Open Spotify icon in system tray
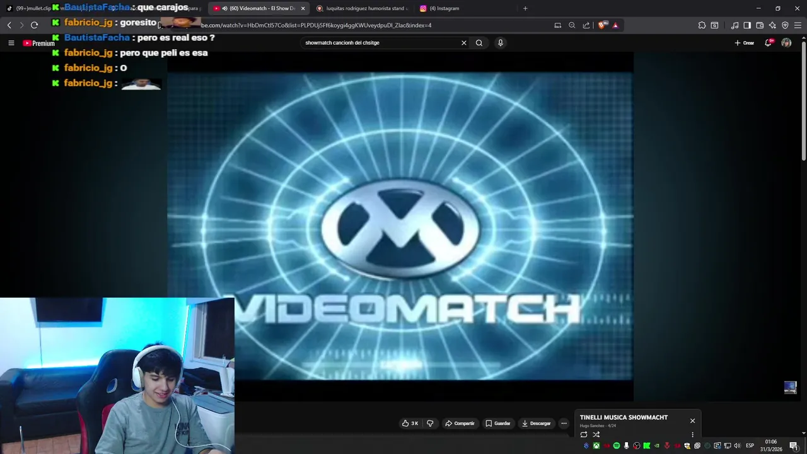807x454 pixels. 617,446
